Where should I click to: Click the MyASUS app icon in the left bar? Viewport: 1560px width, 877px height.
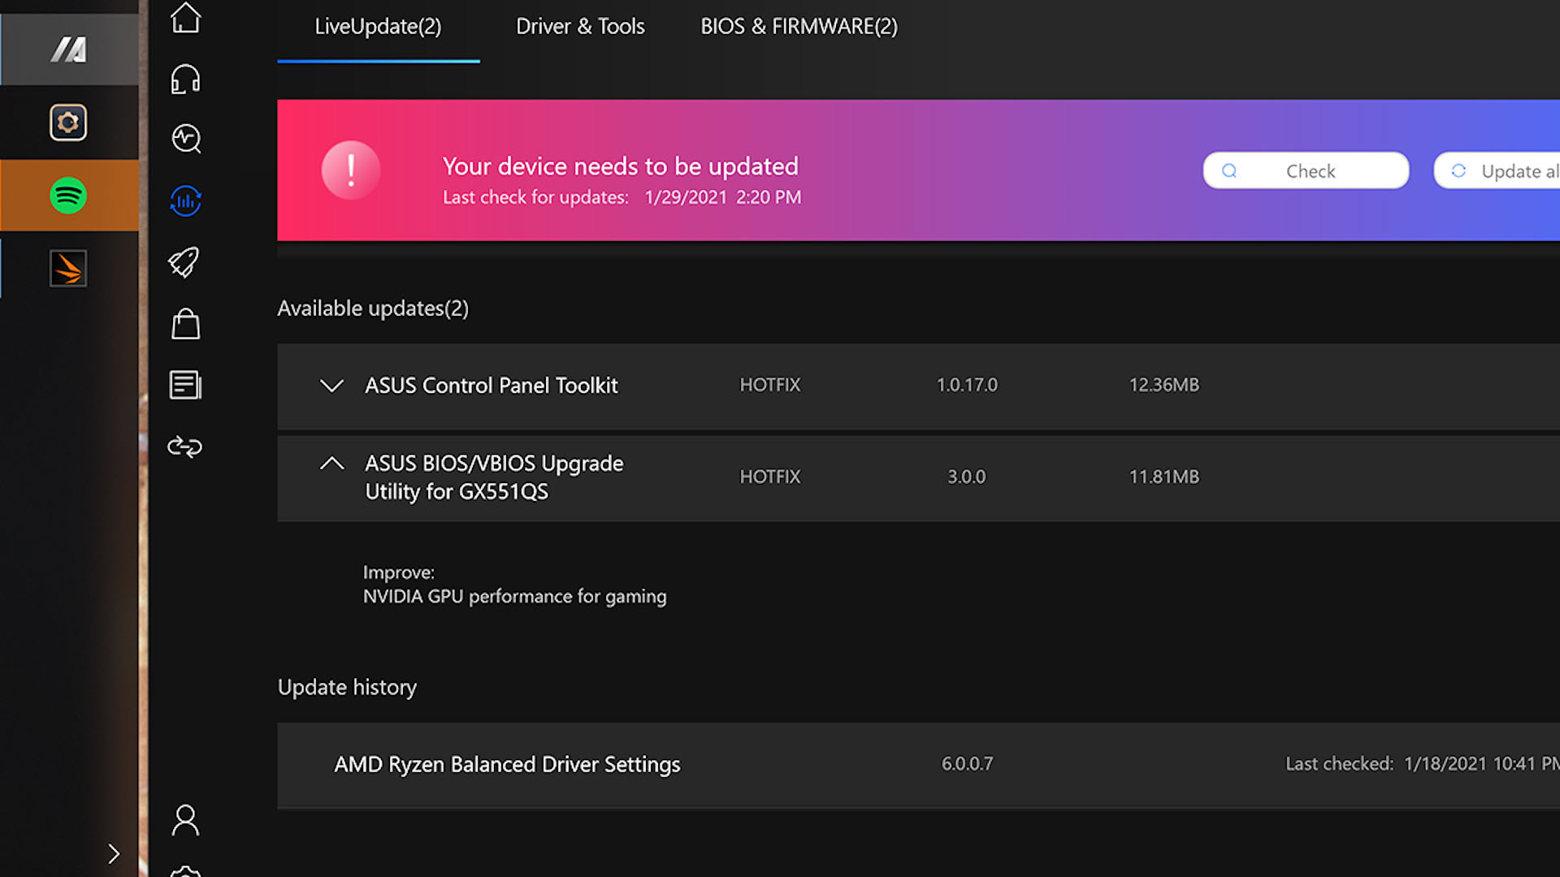click(69, 50)
